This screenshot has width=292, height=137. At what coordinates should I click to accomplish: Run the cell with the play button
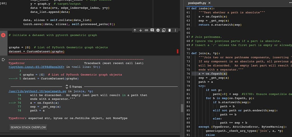click(3, 35)
